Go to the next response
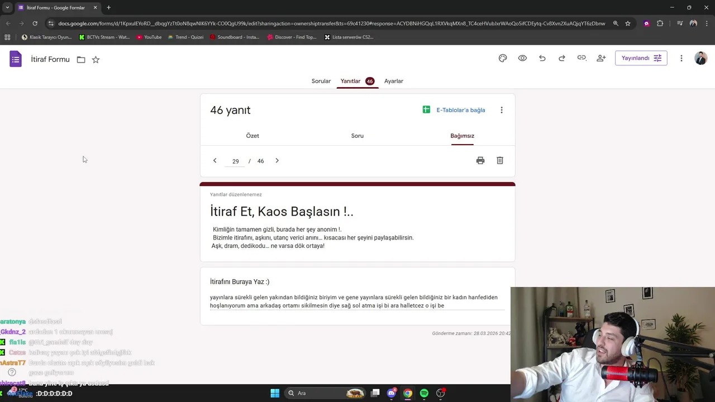Viewport: 715px width, 402px height. point(277,161)
